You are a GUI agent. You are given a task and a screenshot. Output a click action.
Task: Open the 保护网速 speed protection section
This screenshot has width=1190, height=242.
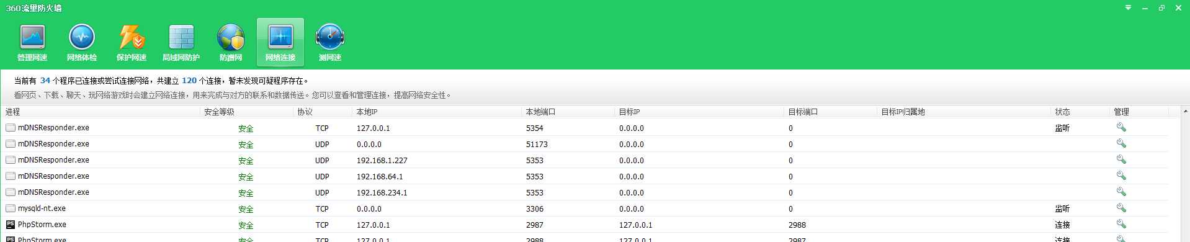pyautogui.click(x=132, y=42)
